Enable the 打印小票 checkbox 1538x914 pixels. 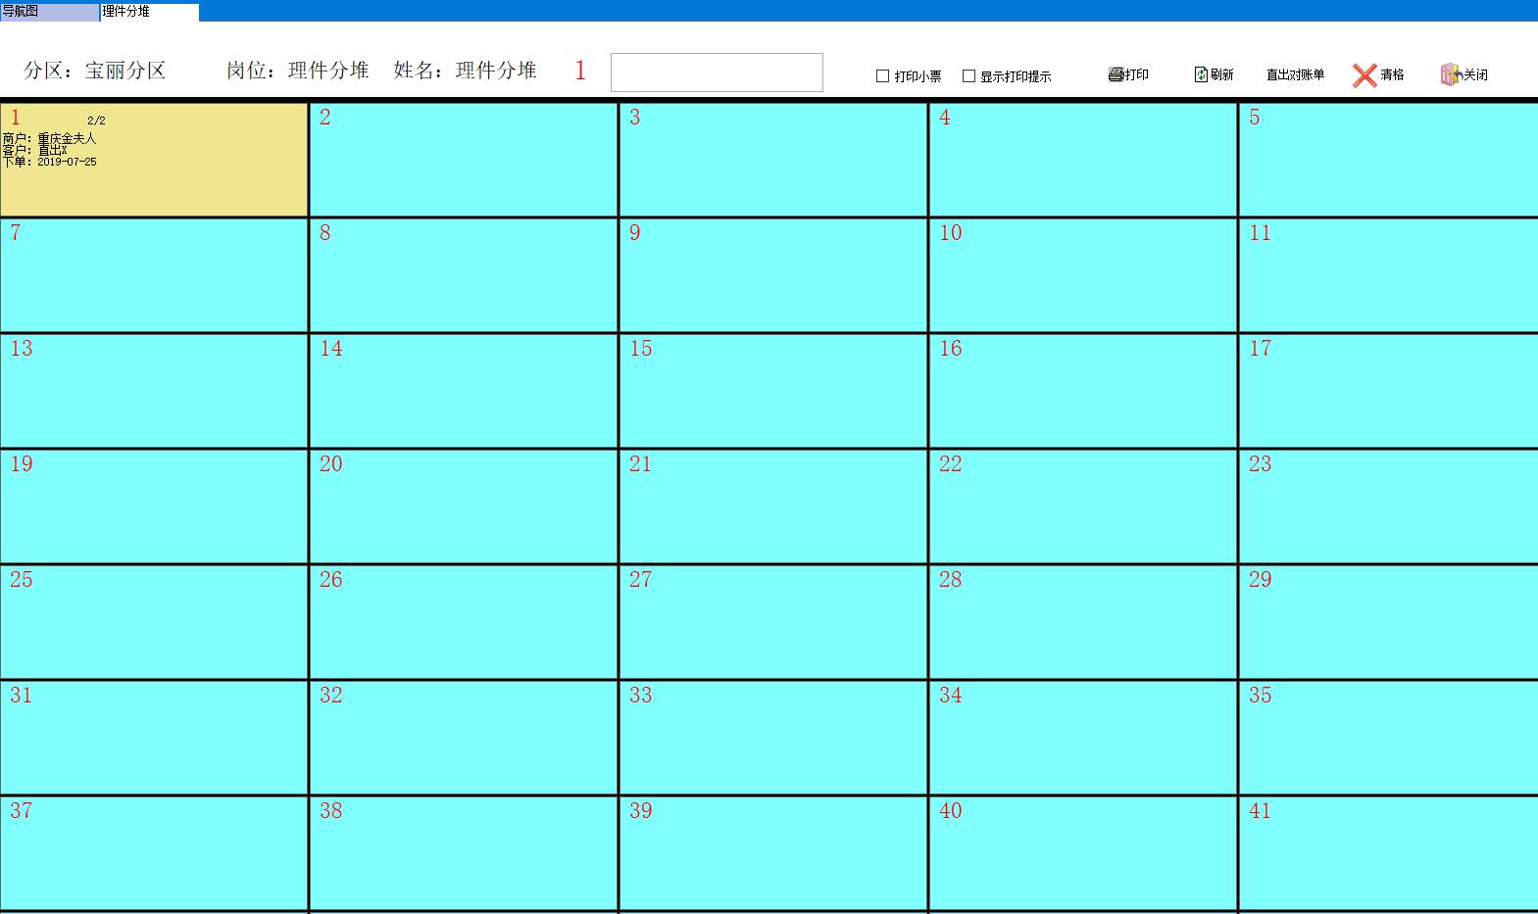(883, 76)
